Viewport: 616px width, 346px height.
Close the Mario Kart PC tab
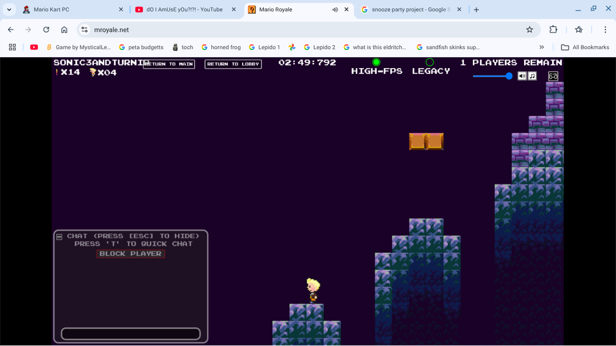[121, 10]
